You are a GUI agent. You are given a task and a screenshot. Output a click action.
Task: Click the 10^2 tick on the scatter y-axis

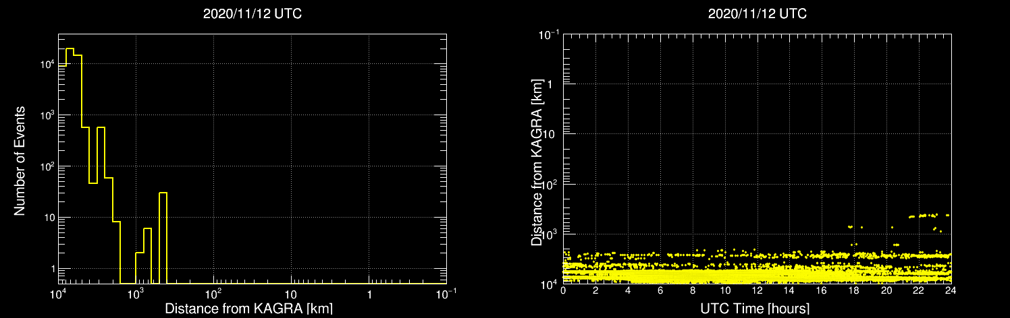coord(550,184)
